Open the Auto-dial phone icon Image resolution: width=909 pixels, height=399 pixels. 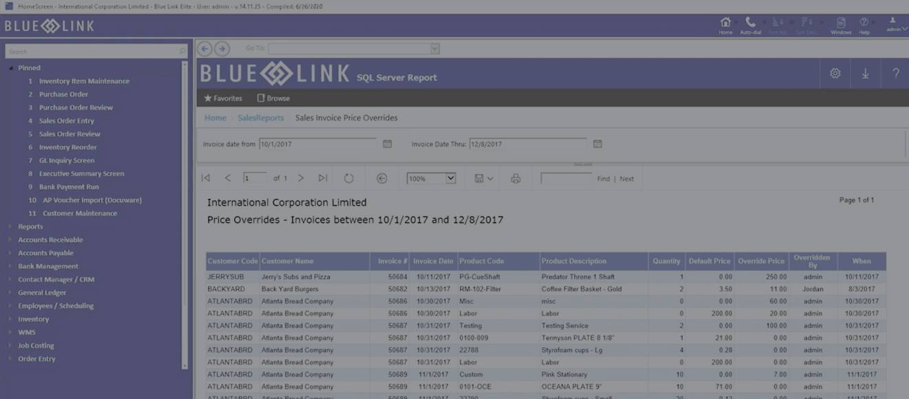(x=750, y=24)
